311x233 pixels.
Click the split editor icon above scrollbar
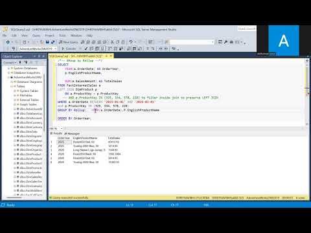click(307, 61)
